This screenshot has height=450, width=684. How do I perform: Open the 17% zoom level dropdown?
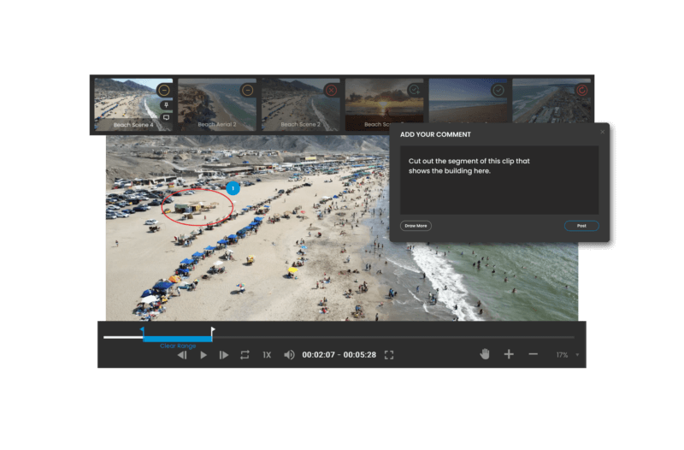coord(568,355)
